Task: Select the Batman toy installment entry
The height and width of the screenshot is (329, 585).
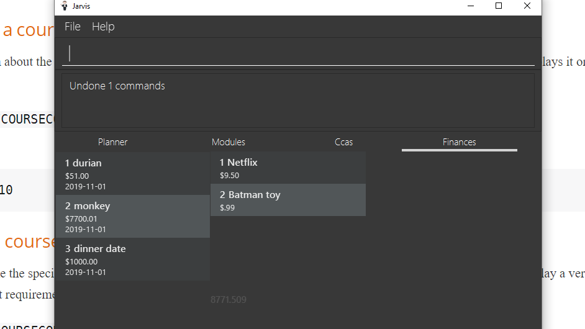Action: click(x=288, y=200)
